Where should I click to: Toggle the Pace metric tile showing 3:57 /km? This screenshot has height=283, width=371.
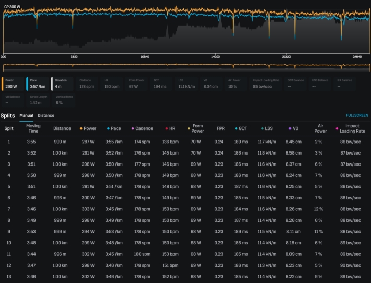[39, 84]
